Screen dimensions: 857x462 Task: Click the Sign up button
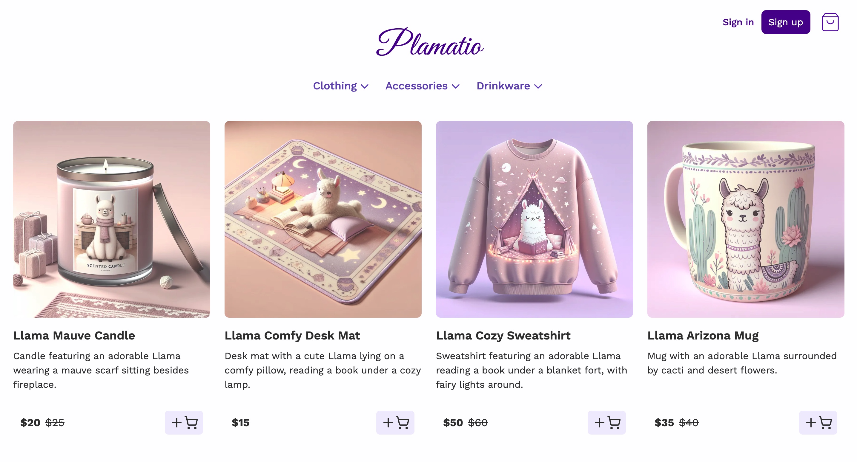(x=785, y=22)
